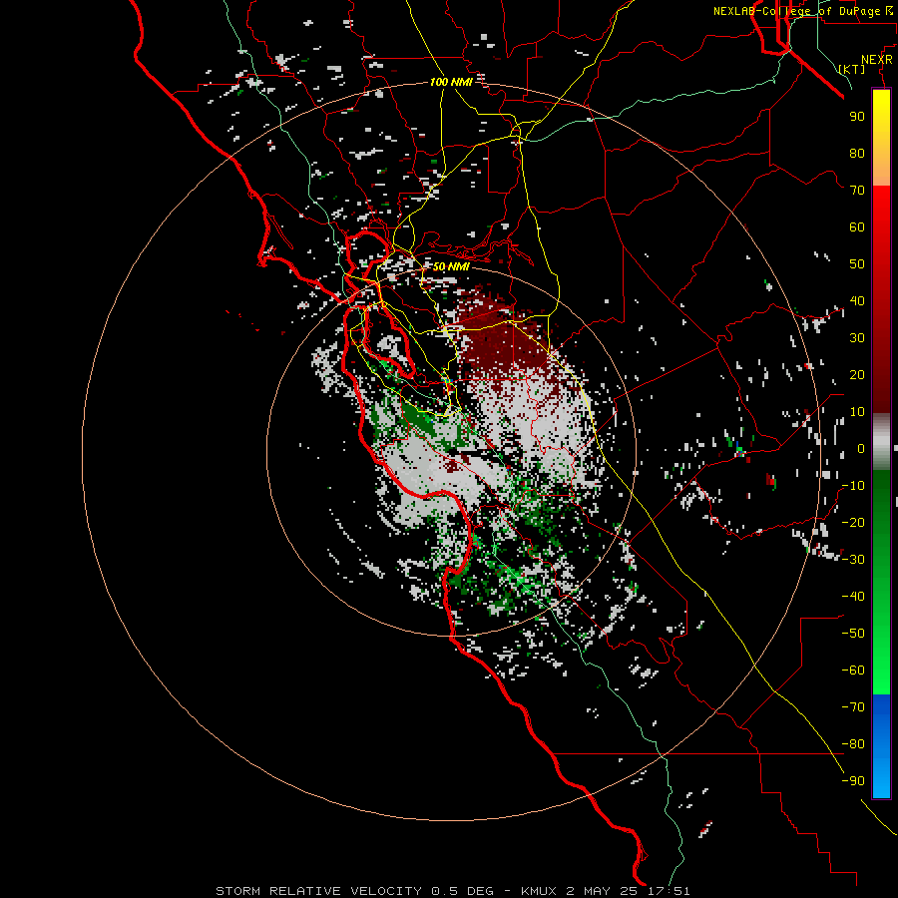Click the 20 value on velocity scale
The image size is (898, 898).
[x=857, y=374]
